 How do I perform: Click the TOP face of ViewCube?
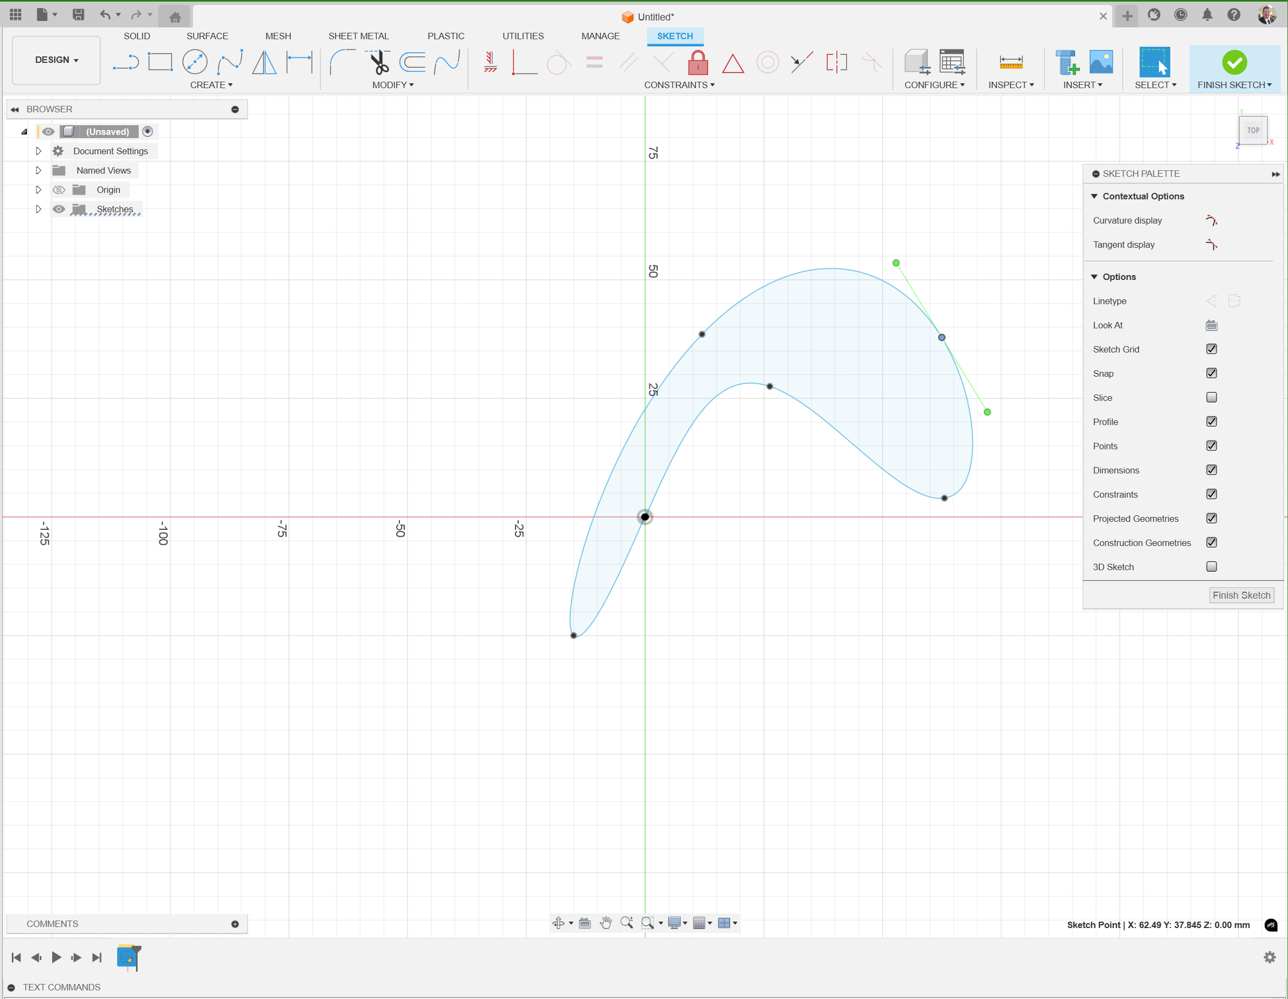click(1253, 130)
